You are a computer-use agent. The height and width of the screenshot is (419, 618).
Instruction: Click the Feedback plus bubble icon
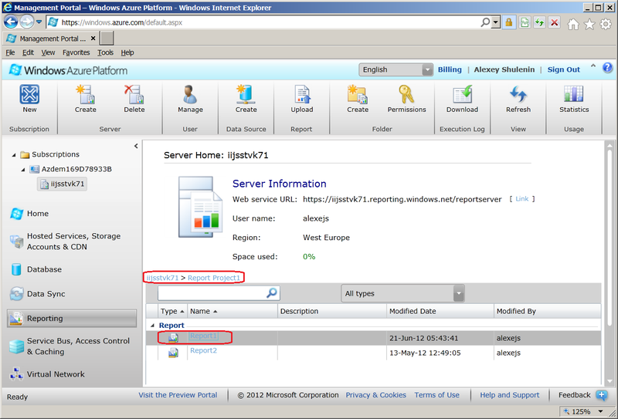(x=602, y=395)
